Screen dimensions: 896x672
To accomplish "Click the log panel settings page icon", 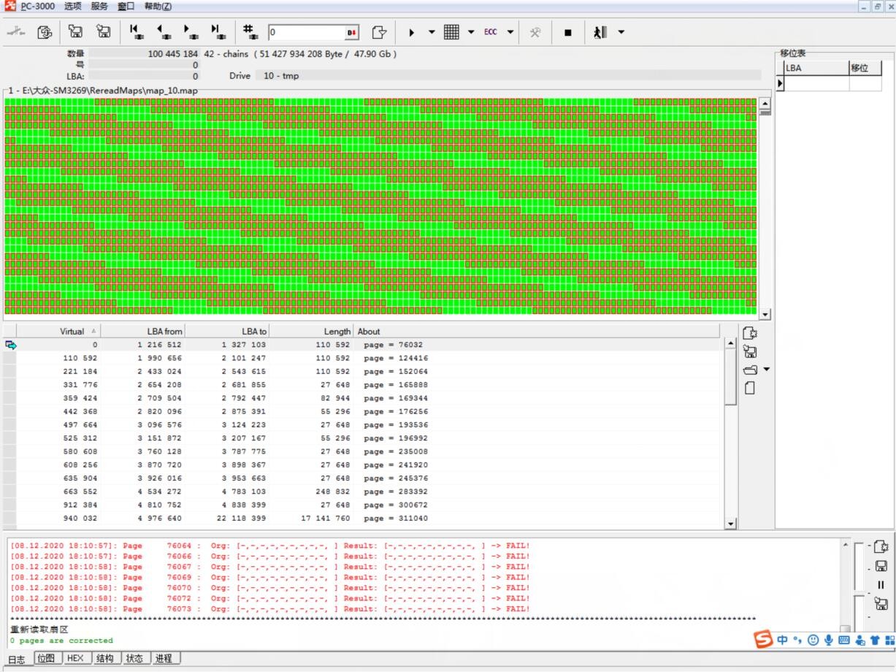I will [x=881, y=547].
